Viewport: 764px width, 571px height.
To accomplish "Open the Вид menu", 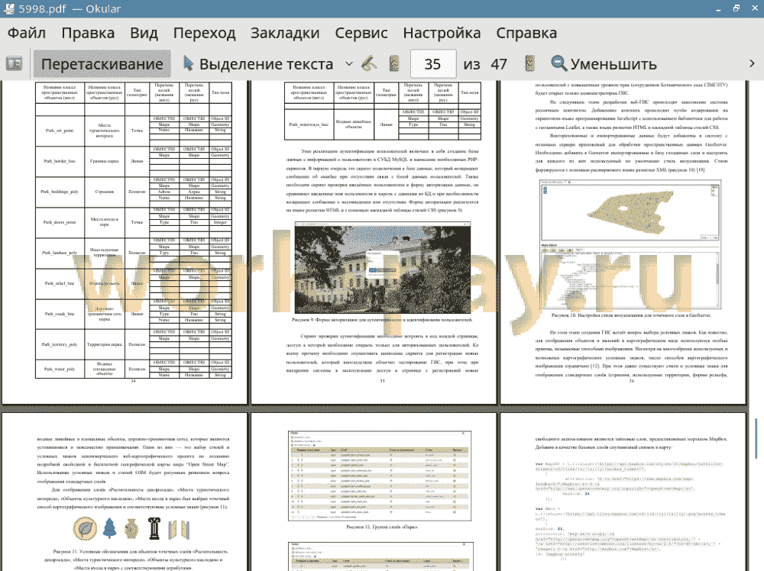I will [x=144, y=33].
